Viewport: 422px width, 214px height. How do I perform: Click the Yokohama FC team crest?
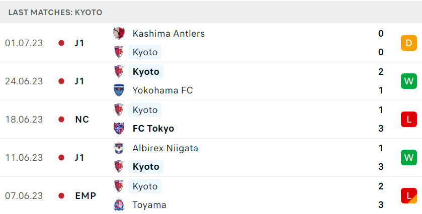coord(119,90)
